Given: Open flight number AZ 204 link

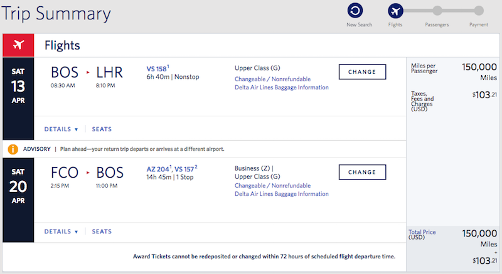Looking at the screenshot, I should pos(158,170).
